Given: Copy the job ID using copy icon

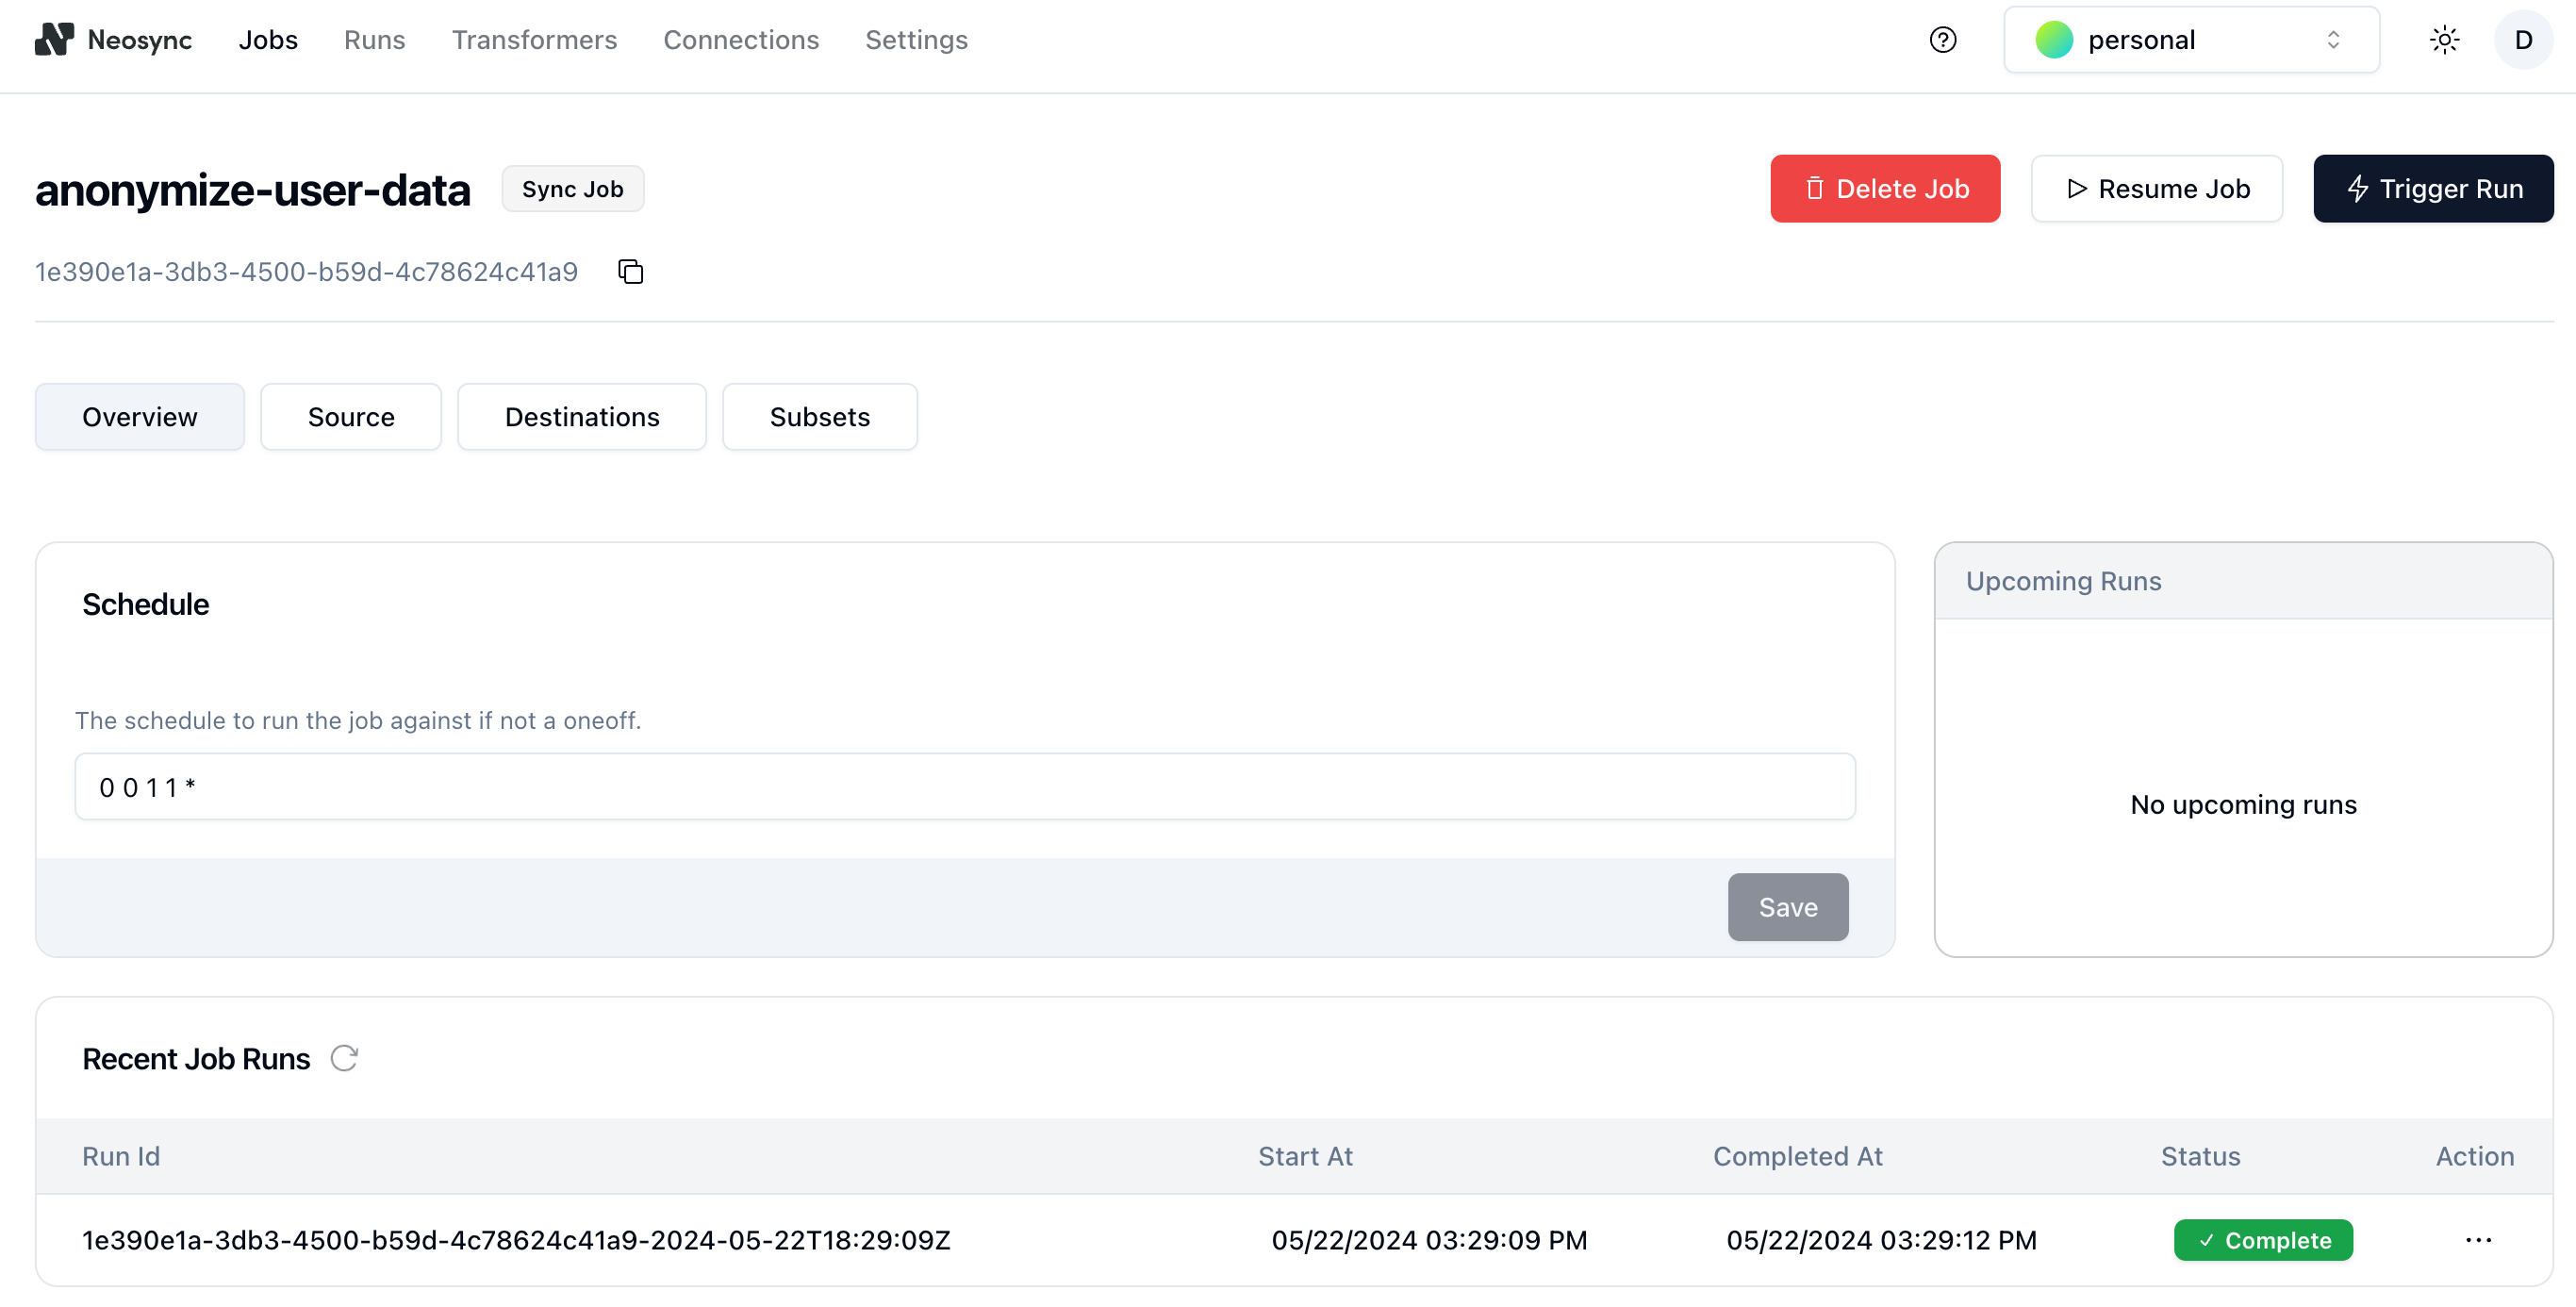Looking at the screenshot, I should tap(630, 271).
